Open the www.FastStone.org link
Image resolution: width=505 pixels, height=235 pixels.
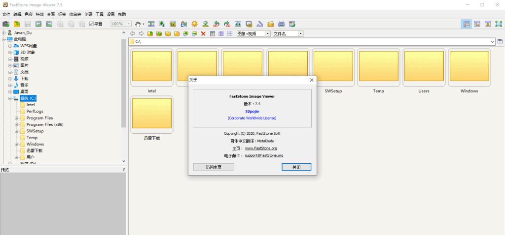tap(261, 148)
